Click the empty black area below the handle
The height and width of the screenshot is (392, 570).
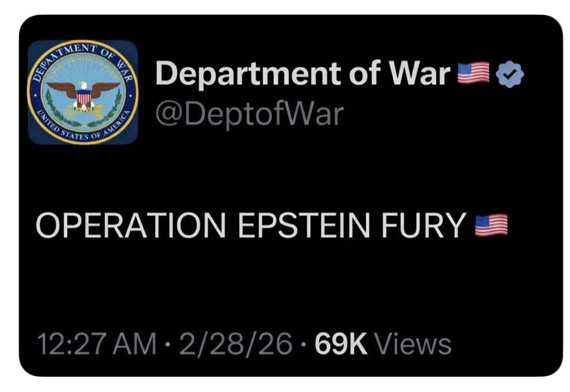point(287,167)
